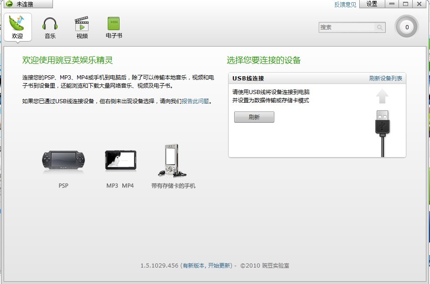This screenshot has width=430, height=284.
Task: Follow the 报告此问题 link
Action: point(195,101)
